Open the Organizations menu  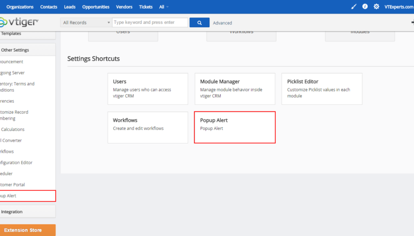tap(20, 7)
